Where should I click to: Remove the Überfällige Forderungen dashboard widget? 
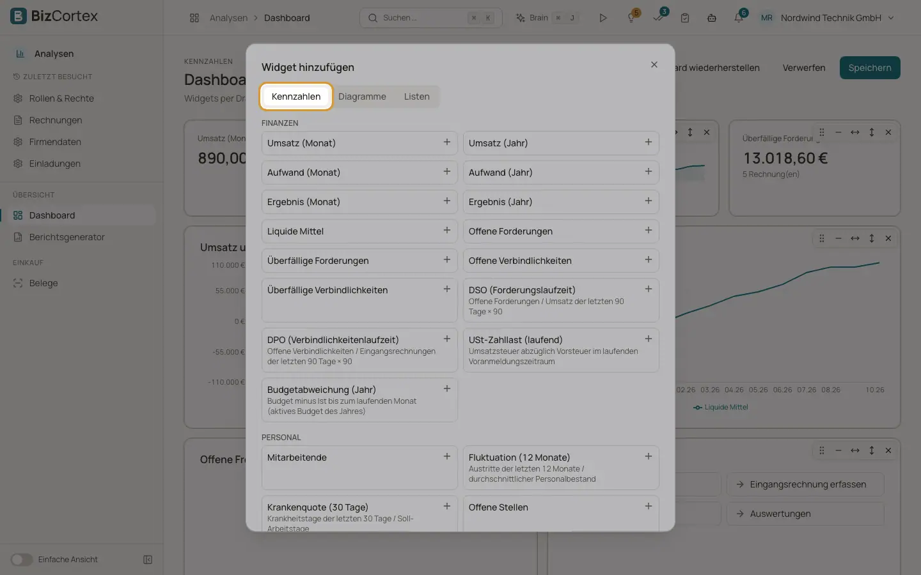coord(888,132)
